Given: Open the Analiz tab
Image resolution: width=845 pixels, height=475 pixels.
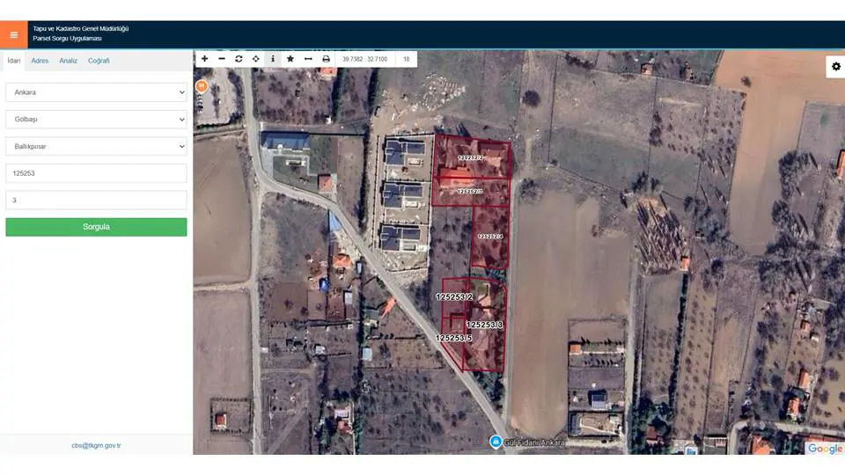Looking at the screenshot, I should click(69, 61).
